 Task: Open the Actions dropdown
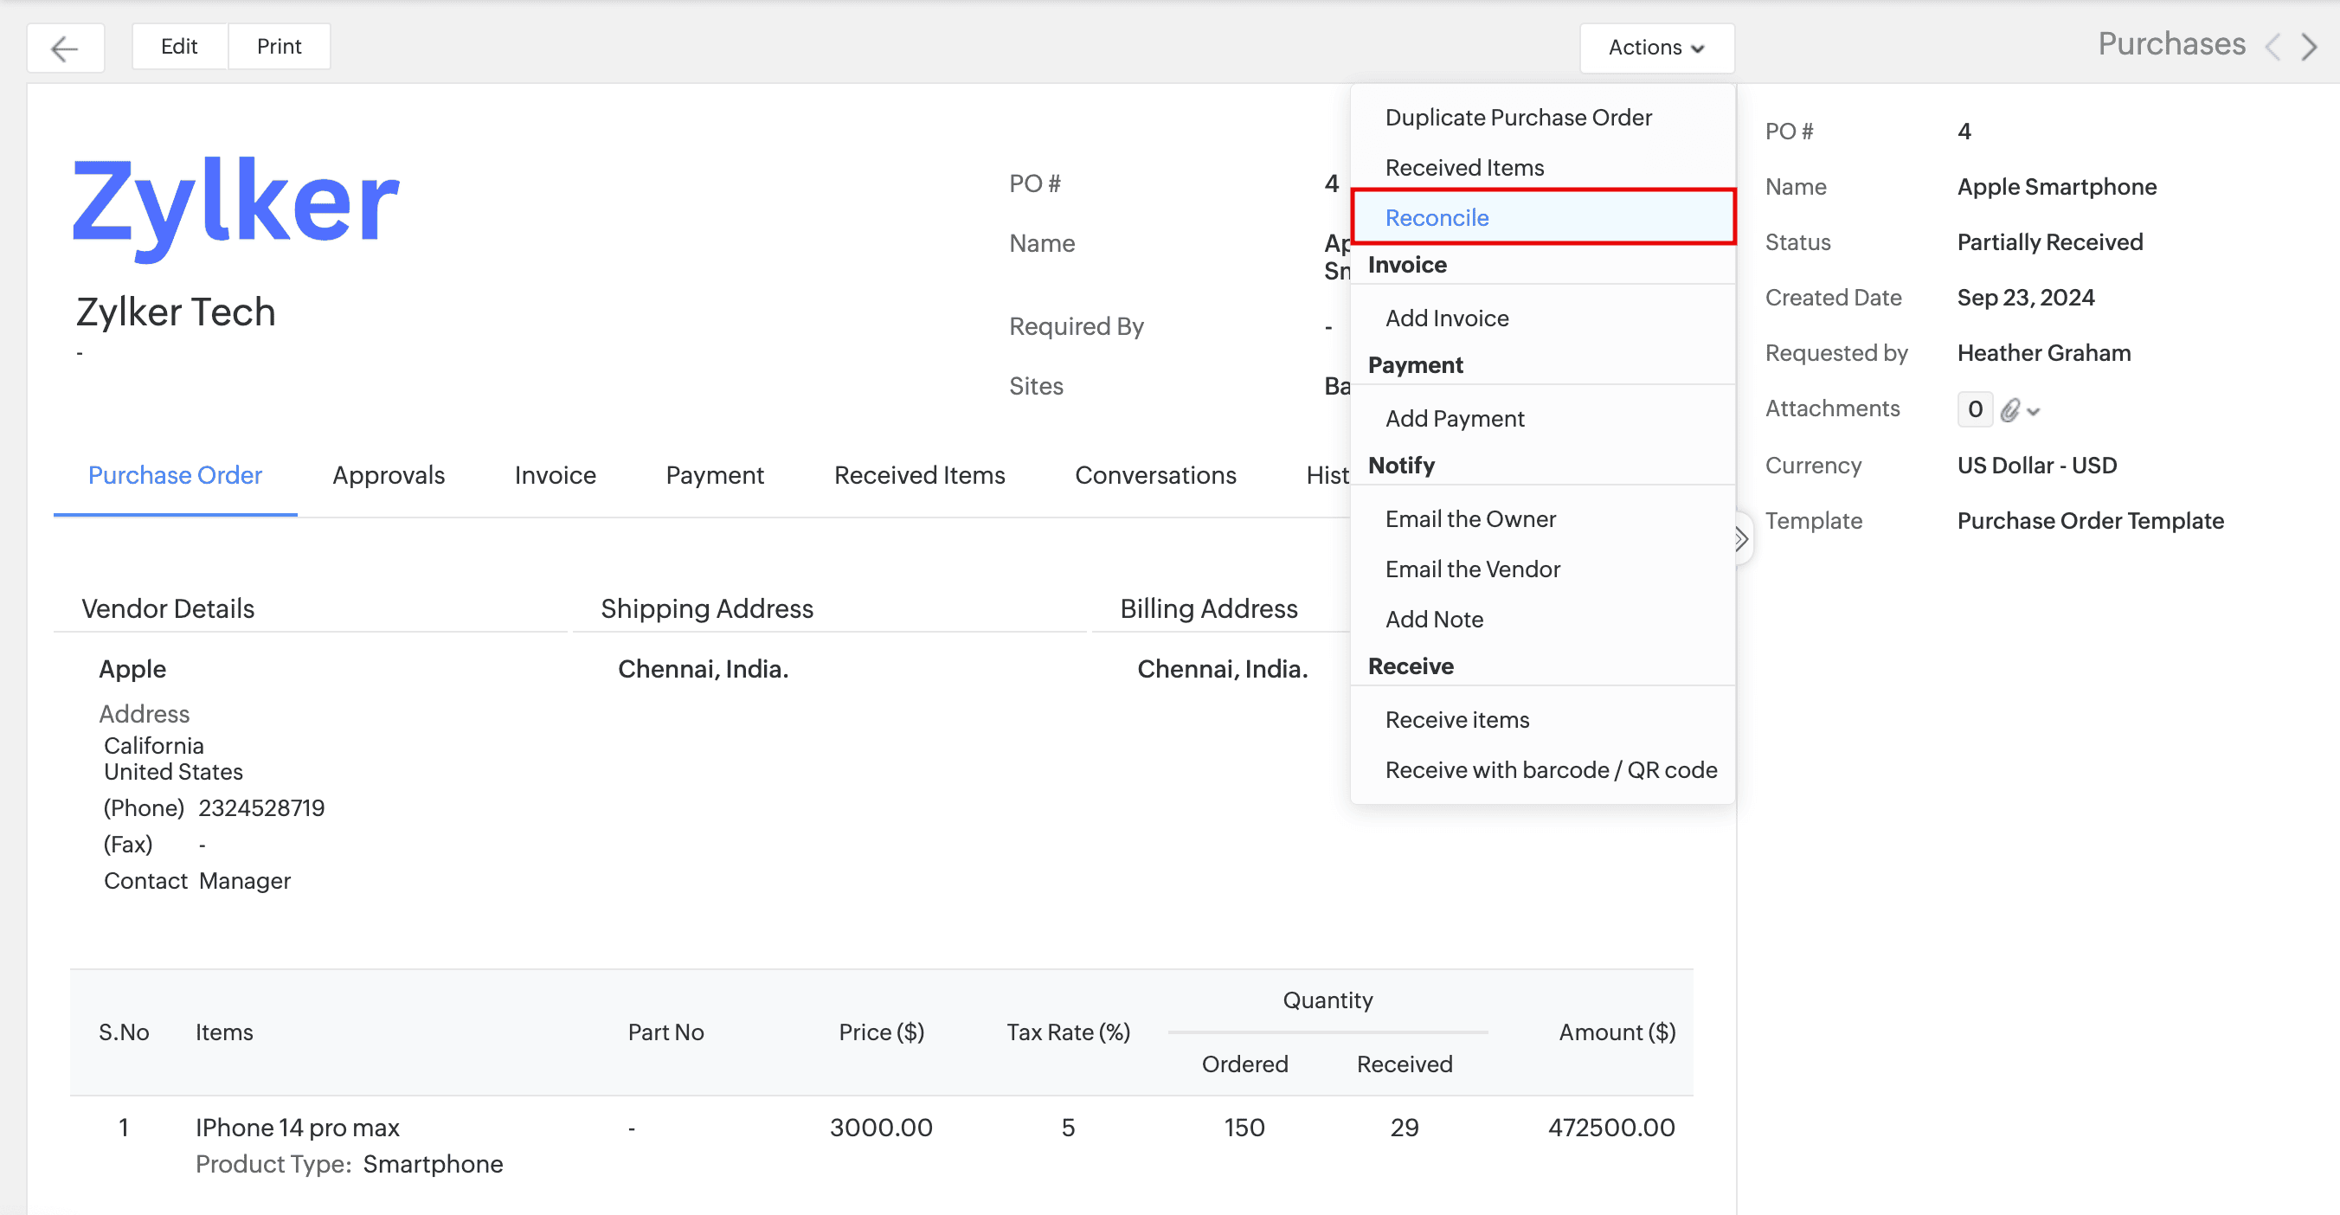(x=1656, y=48)
